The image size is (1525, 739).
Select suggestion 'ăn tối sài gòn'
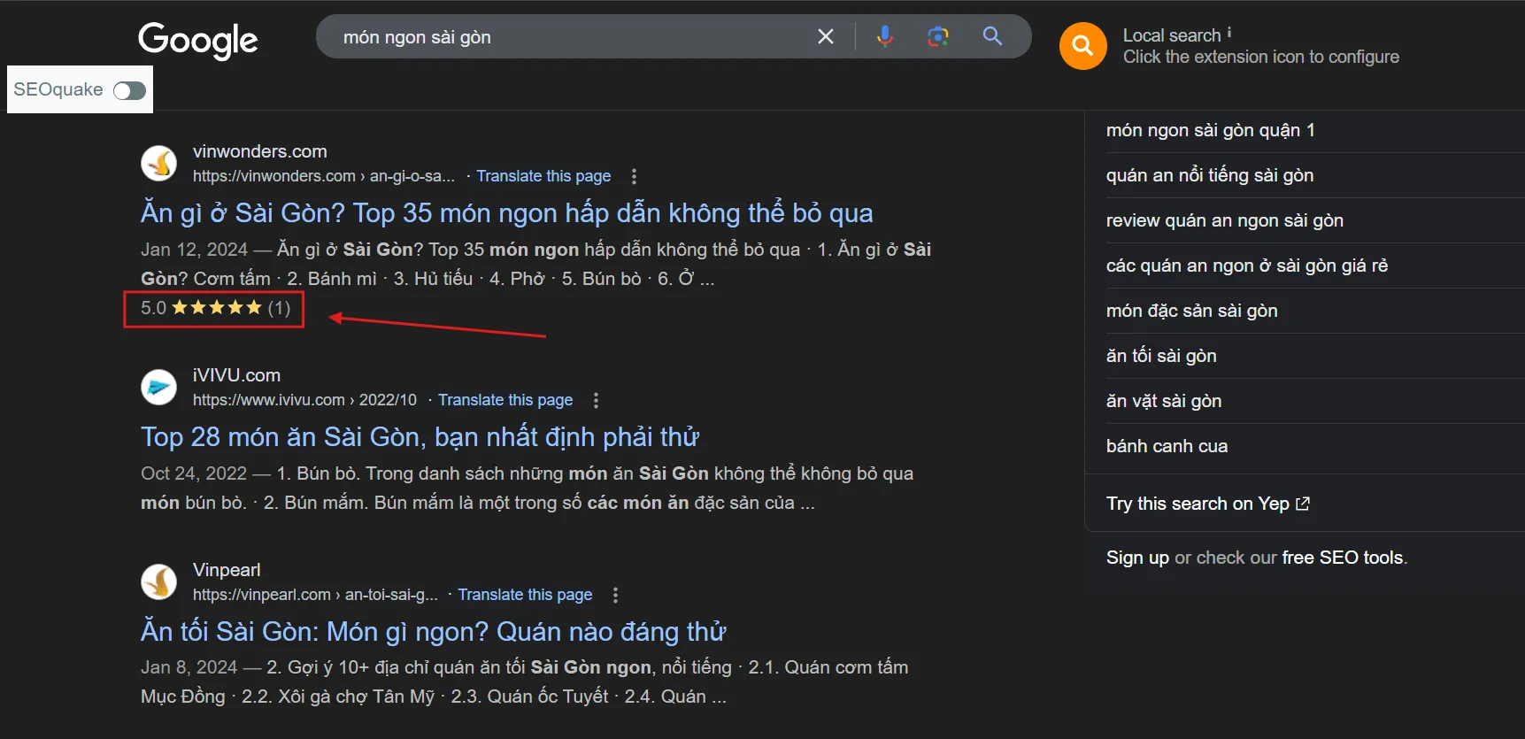tap(1161, 356)
